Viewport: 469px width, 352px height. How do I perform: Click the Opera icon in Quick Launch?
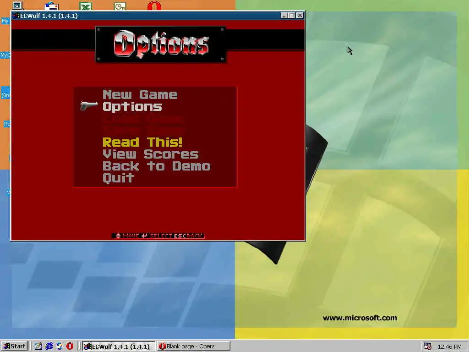coord(70,346)
